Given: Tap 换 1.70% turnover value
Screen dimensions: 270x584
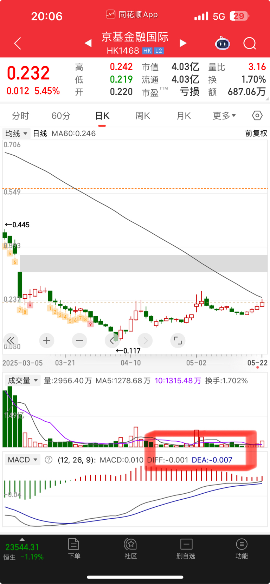Looking at the screenshot, I should click(x=253, y=79).
